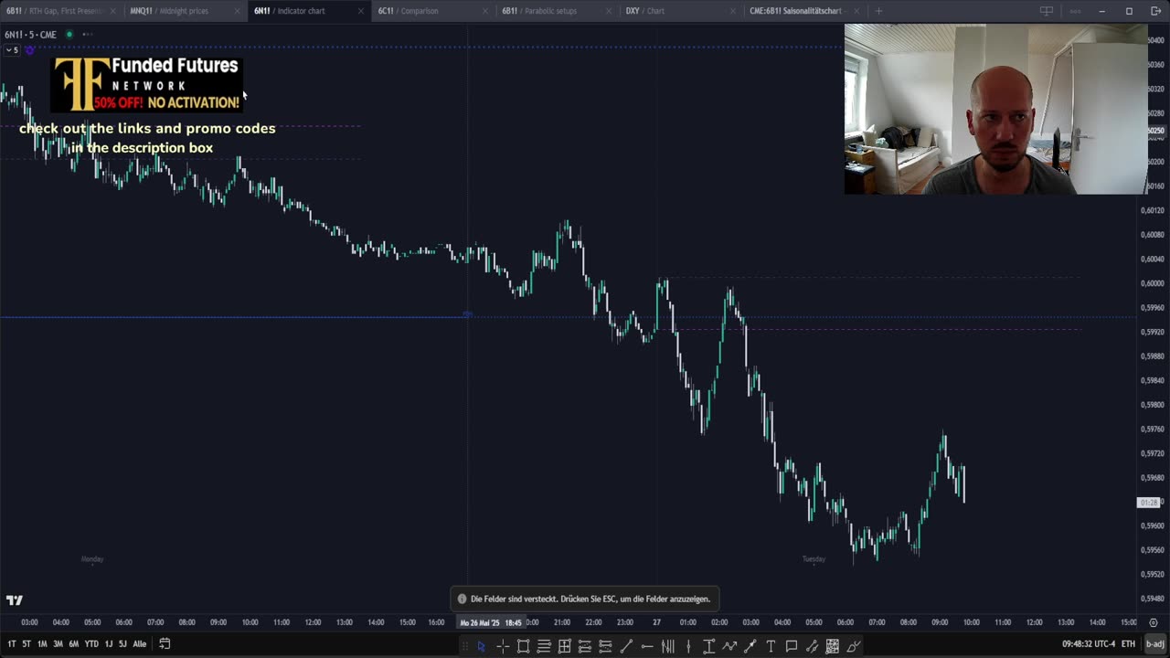The width and height of the screenshot is (1170, 658).
Task: Collapse the indicator legend chevron
Action: pyautogui.click(x=11, y=50)
